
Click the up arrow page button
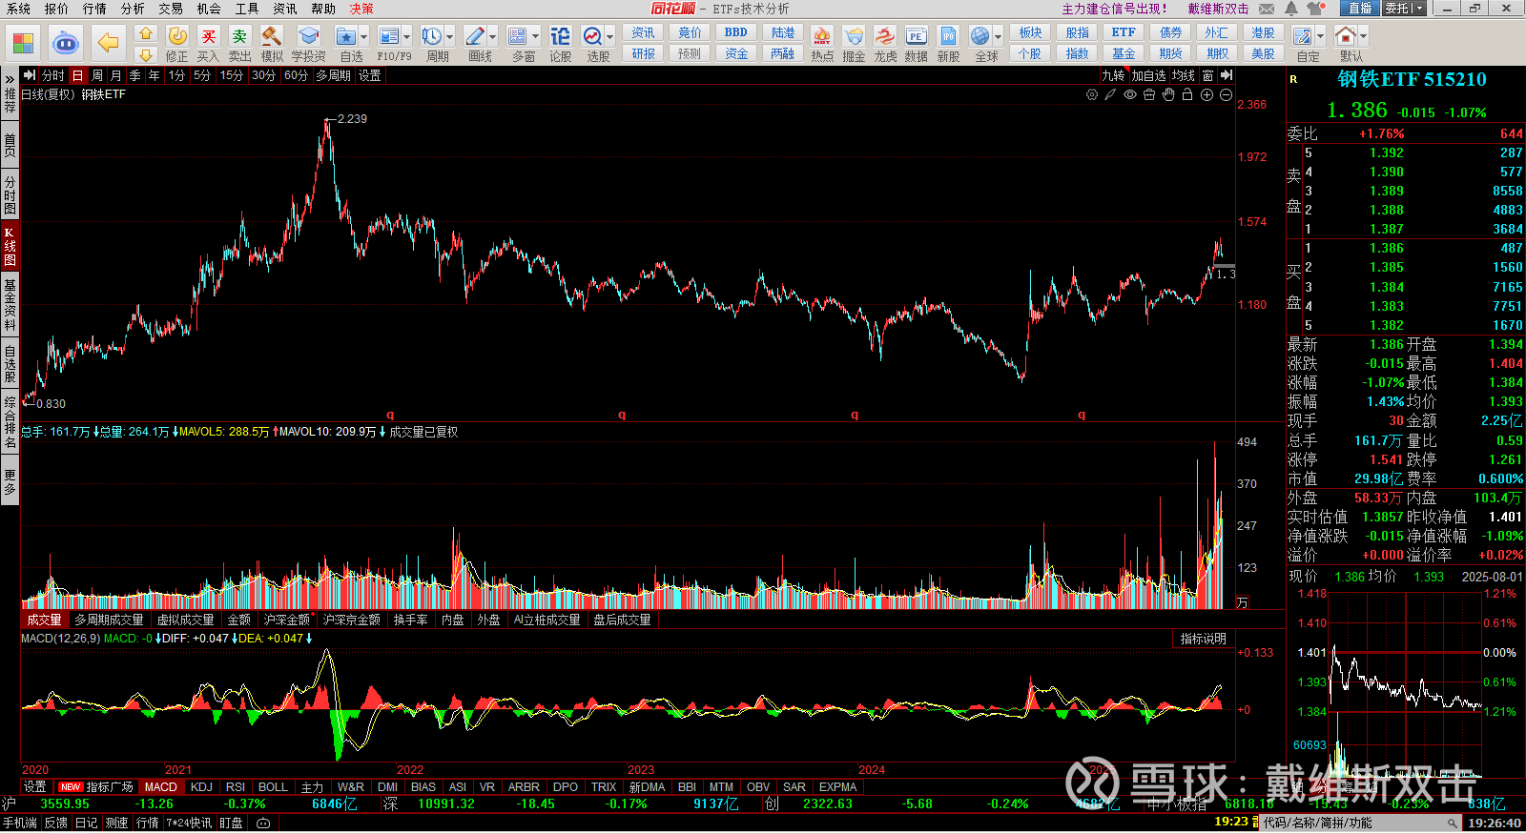click(145, 33)
